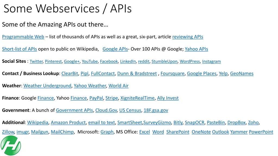Open the GeoNames link

click(x=242, y=74)
